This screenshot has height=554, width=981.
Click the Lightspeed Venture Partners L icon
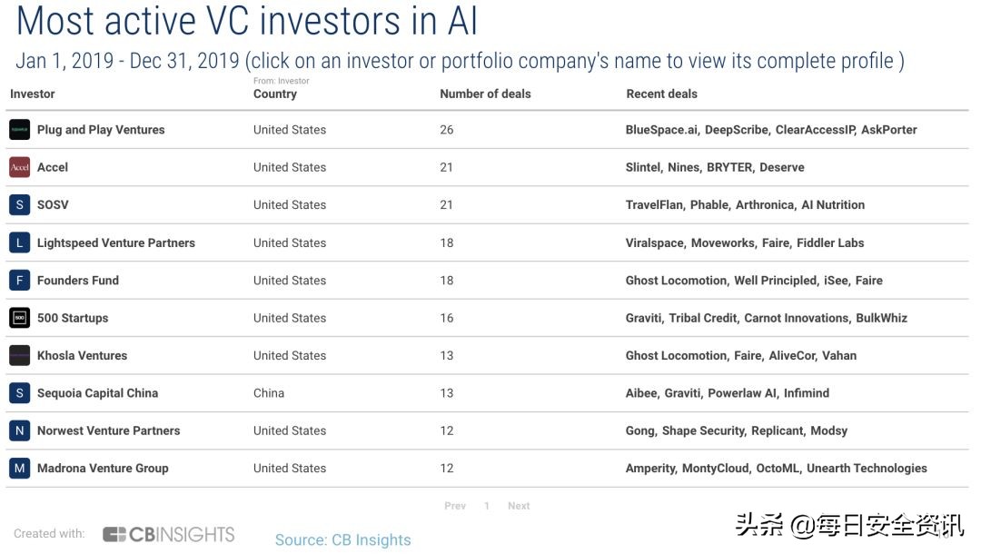[x=20, y=242]
